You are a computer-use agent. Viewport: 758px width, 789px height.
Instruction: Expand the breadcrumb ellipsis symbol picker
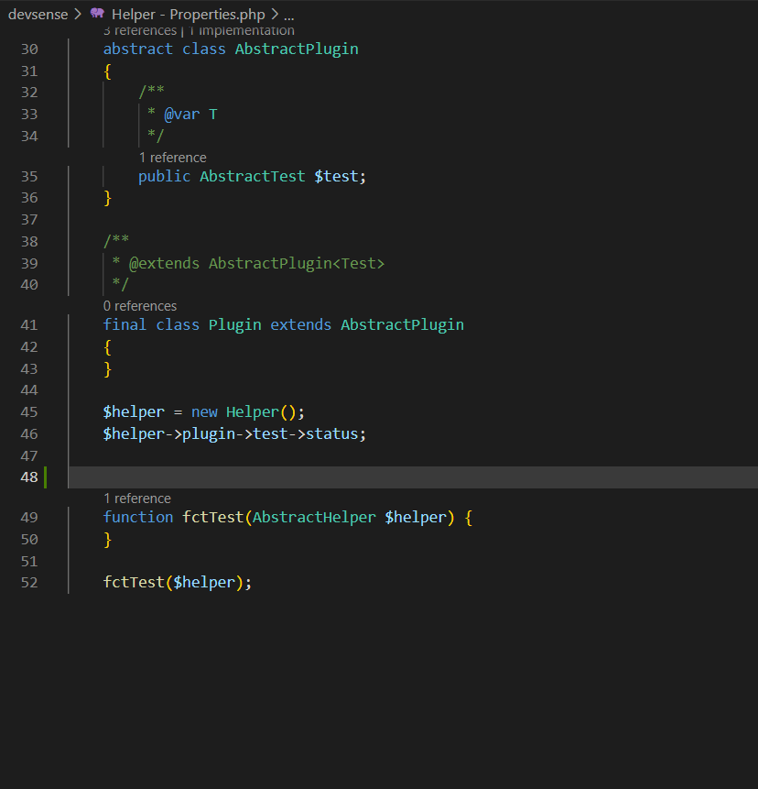(x=288, y=15)
